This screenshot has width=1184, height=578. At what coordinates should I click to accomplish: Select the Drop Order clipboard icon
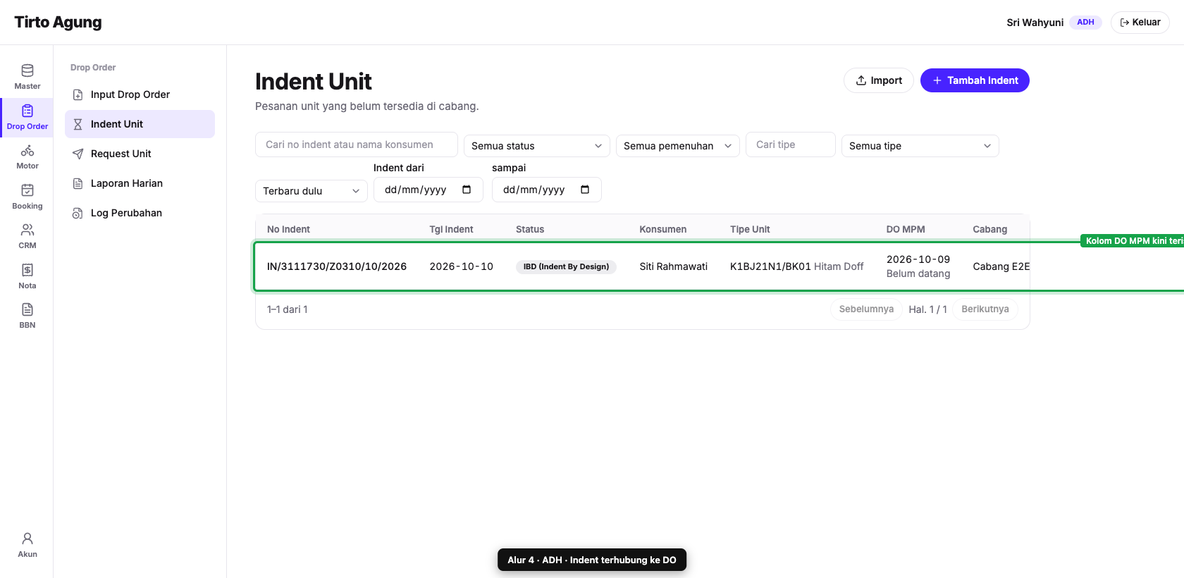click(27, 111)
